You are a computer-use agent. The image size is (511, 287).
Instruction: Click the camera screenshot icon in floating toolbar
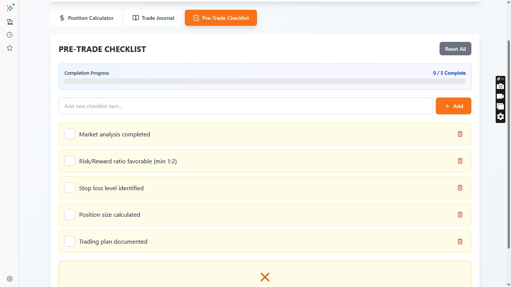coord(500,86)
